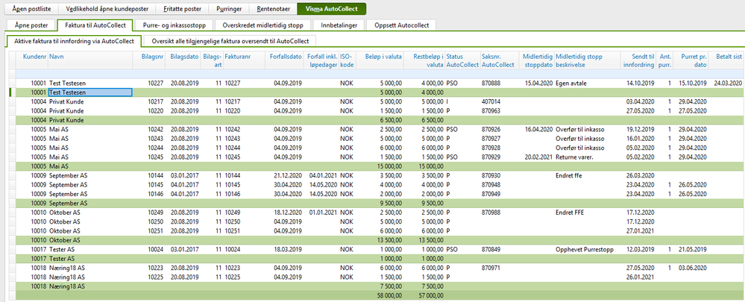
Task: Select the Visma AutoCollect tab
Action: point(331,9)
